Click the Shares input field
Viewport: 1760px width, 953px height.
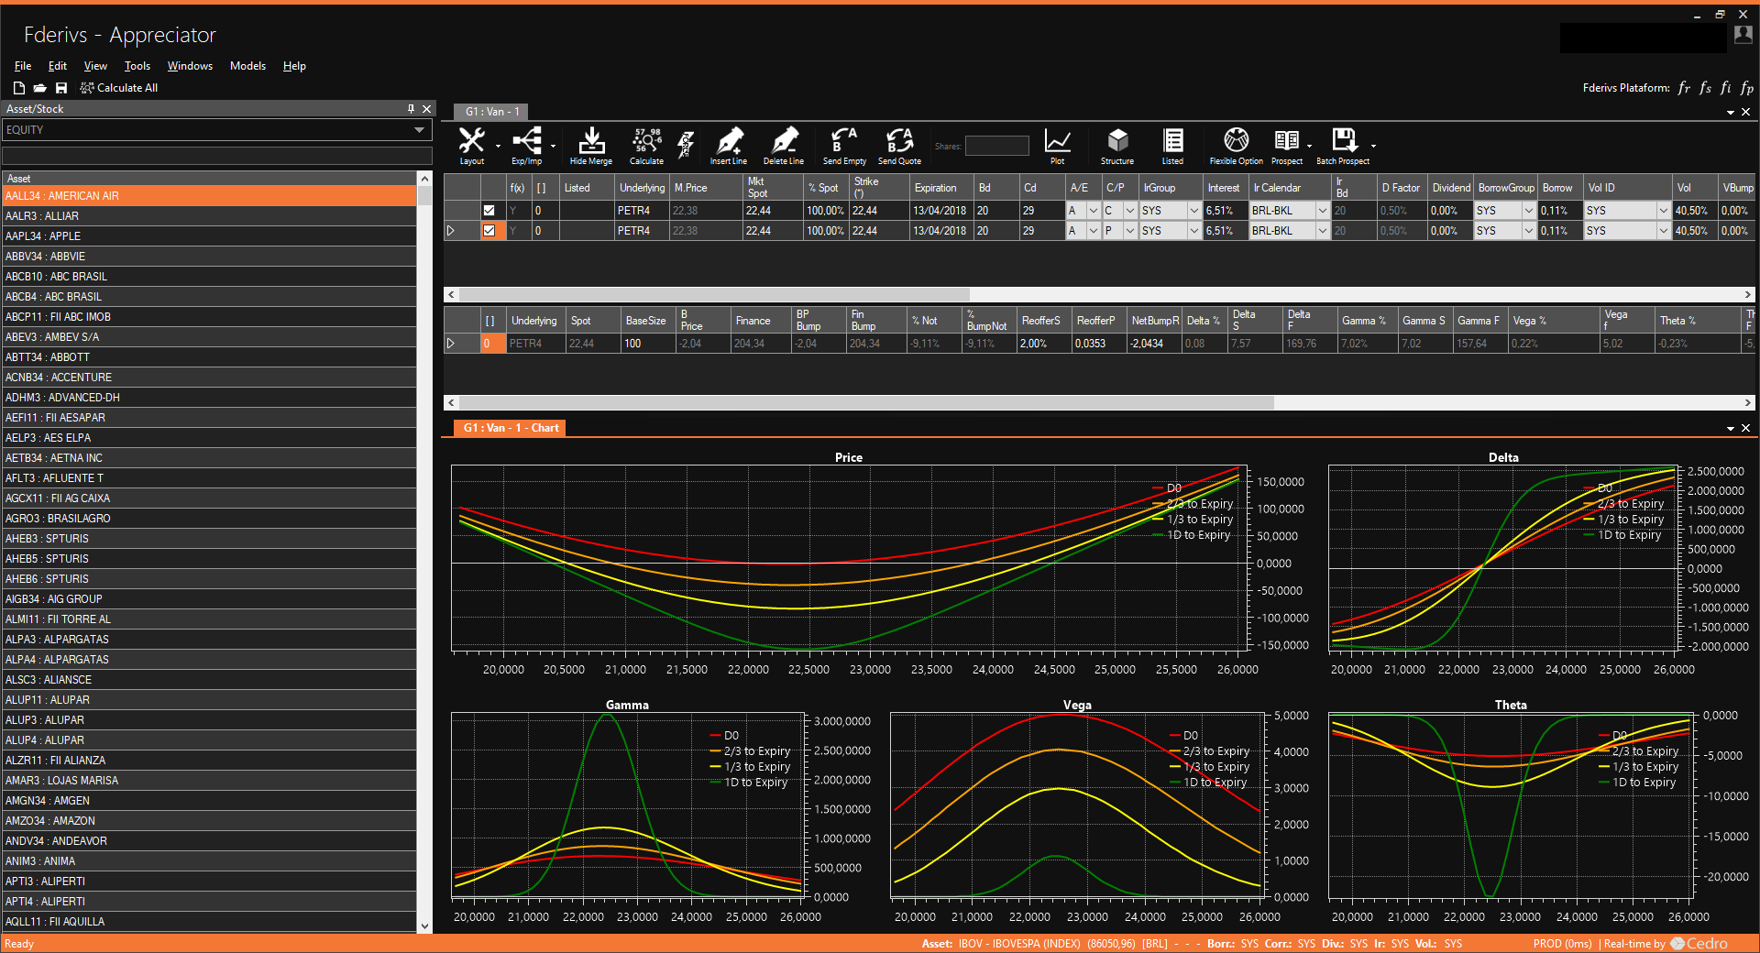(996, 146)
